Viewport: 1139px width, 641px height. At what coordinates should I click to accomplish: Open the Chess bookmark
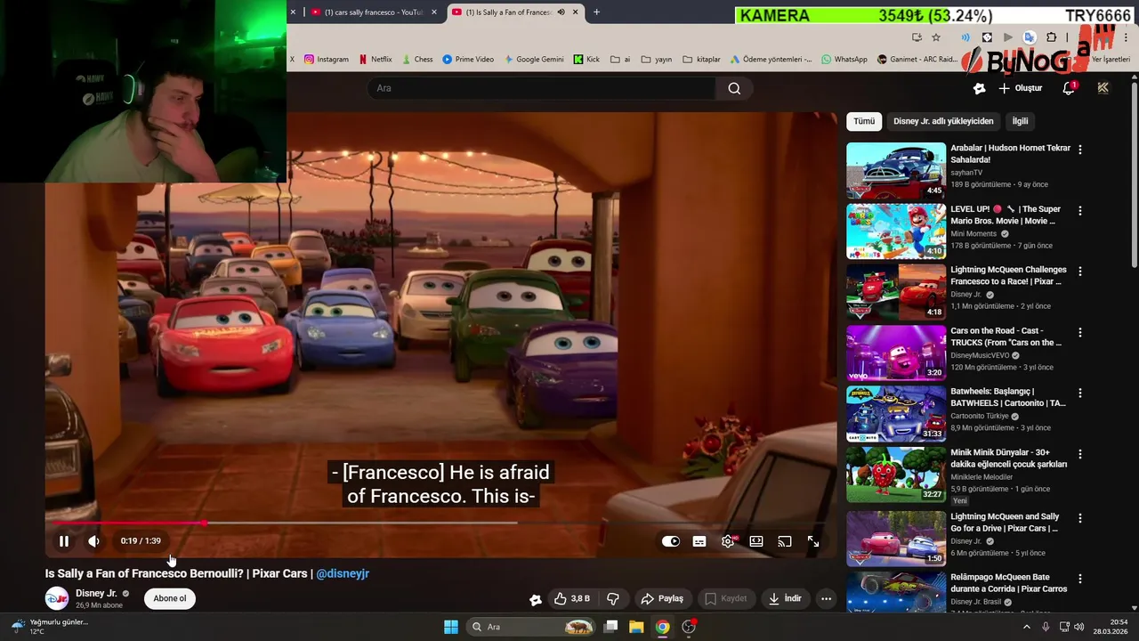tap(416, 60)
